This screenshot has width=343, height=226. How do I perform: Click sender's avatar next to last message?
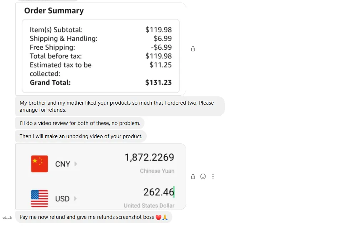pos(7,217)
